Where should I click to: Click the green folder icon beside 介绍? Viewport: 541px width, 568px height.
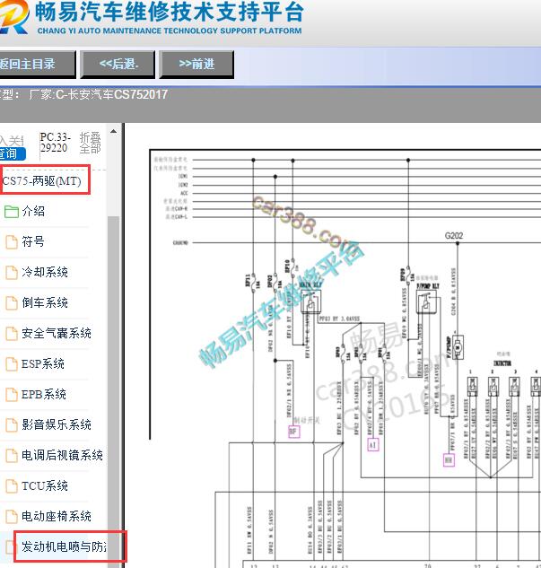[x=12, y=212]
